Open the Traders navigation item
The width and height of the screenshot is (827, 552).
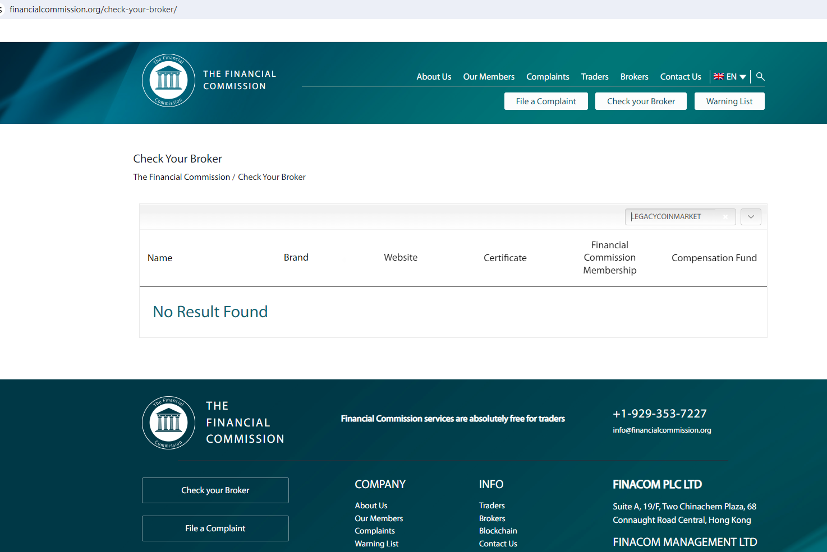click(595, 77)
